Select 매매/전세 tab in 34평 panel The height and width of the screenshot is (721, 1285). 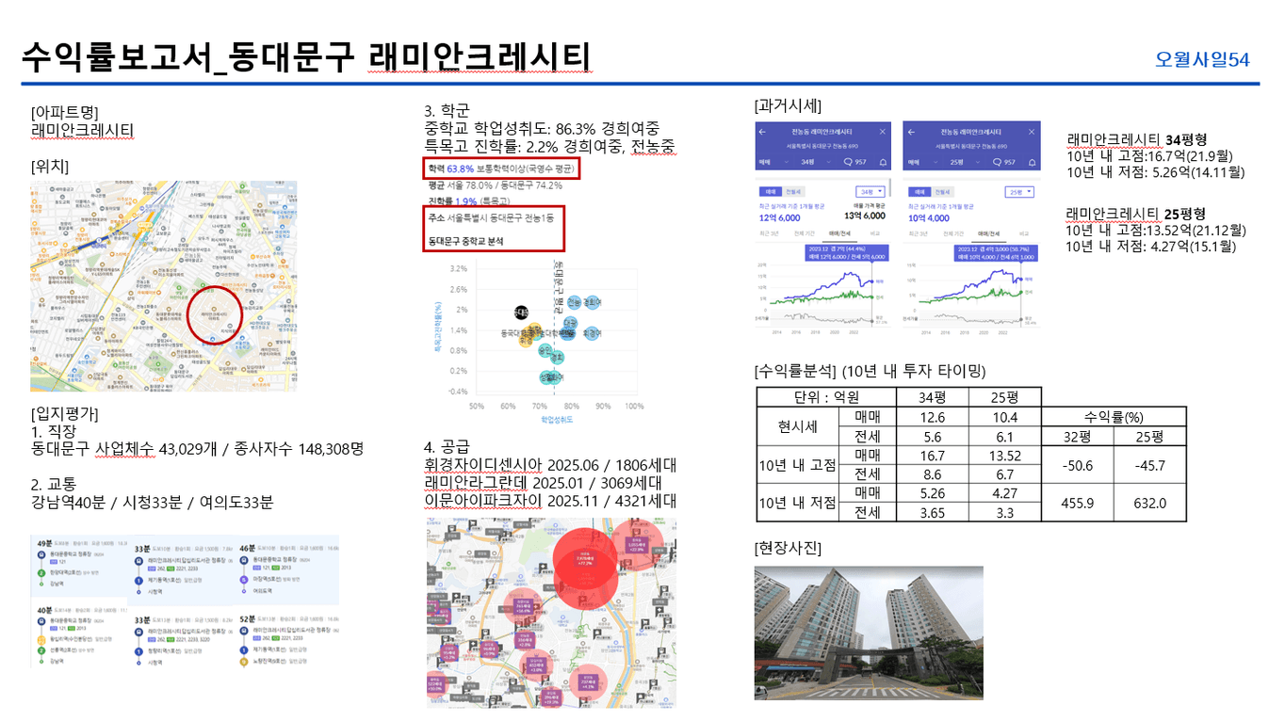click(840, 233)
